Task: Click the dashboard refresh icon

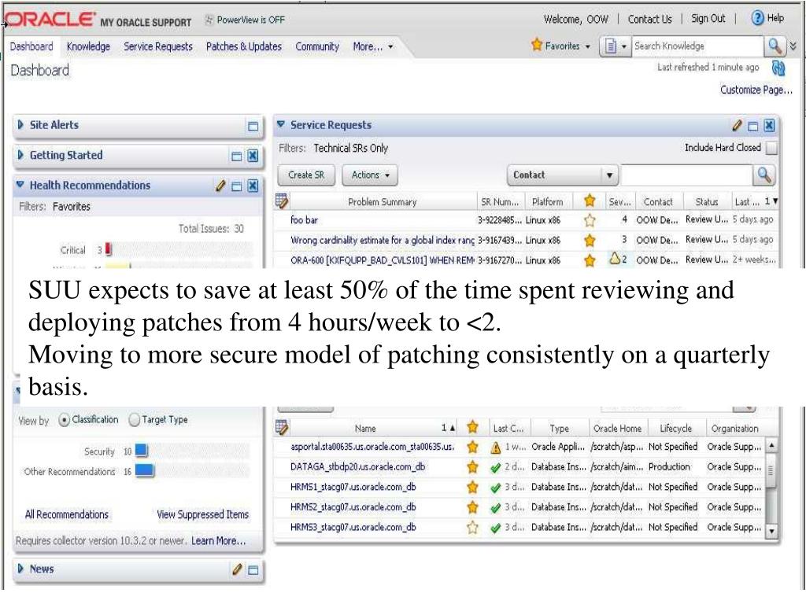Action: pyautogui.click(x=778, y=68)
